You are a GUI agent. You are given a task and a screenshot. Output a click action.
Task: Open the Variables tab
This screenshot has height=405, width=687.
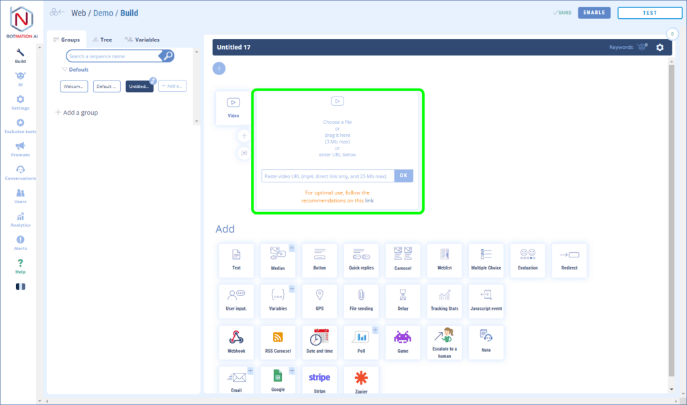click(x=142, y=40)
